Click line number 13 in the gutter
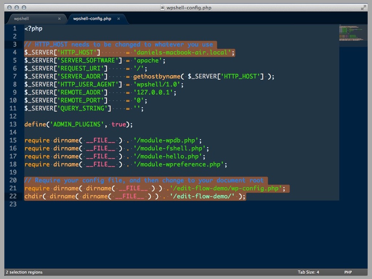 point(13,124)
